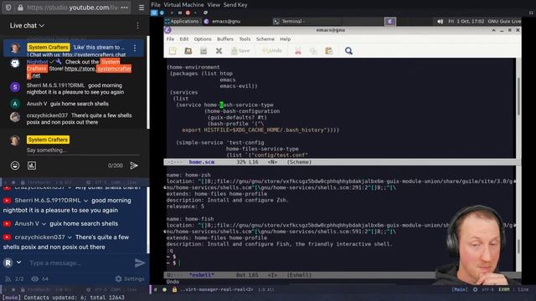Open the Emacs Tools menu

point(245,39)
